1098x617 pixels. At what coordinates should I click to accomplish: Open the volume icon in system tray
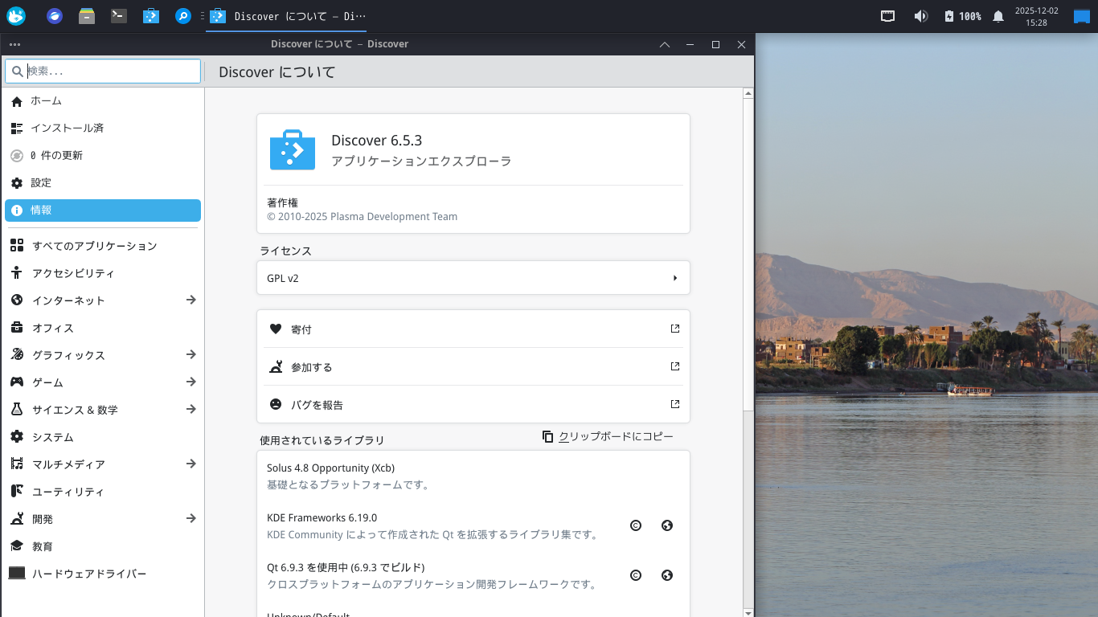[x=921, y=16]
